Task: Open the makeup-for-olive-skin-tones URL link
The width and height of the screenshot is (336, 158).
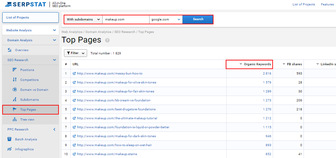Action: [x=117, y=82]
